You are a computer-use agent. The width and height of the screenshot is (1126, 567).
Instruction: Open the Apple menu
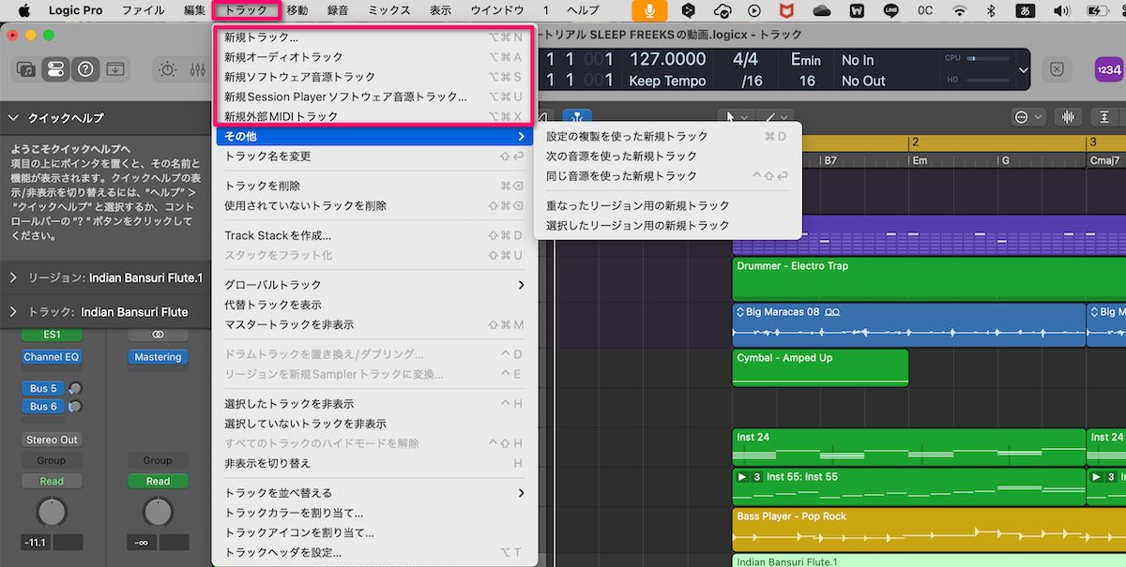coord(24,11)
